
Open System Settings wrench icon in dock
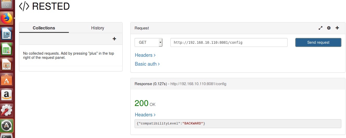[7, 110]
